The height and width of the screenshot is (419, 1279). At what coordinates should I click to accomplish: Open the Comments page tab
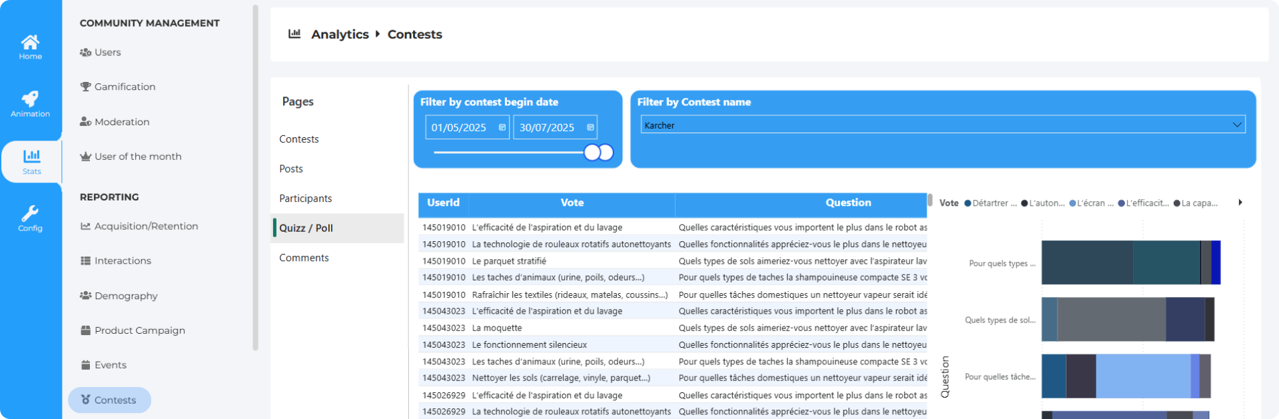pos(304,258)
